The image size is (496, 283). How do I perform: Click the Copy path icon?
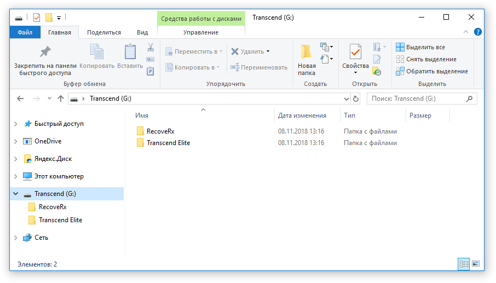pyautogui.click(x=150, y=60)
